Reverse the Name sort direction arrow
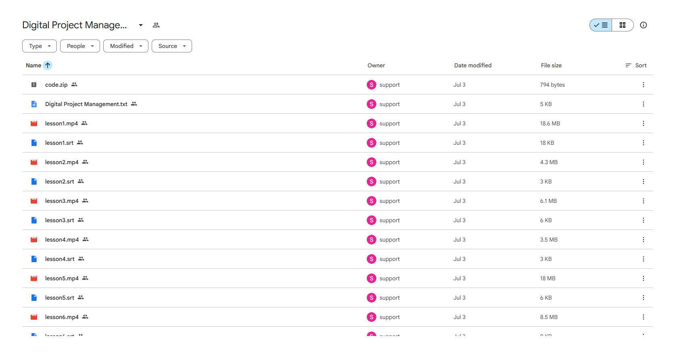This screenshot has width=681, height=363. (x=48, y=65)
